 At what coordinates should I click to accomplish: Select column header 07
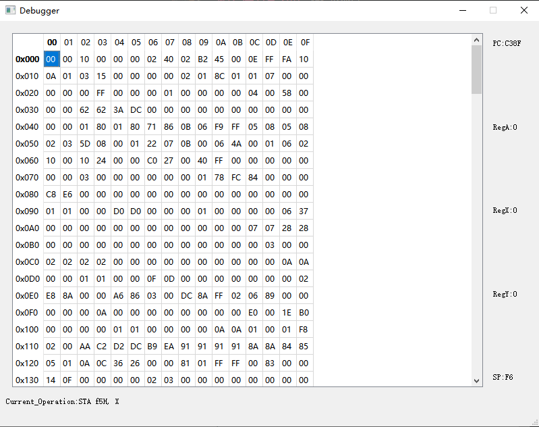[170, 43]
